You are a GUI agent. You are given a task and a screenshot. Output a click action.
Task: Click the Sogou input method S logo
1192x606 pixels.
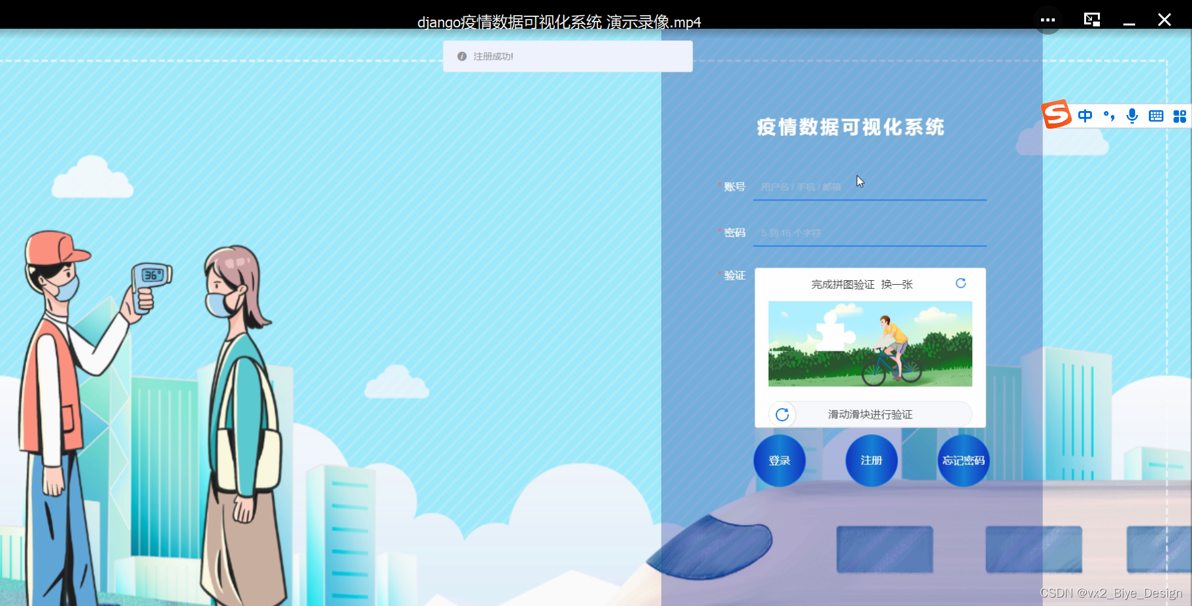coord(1057,115)
